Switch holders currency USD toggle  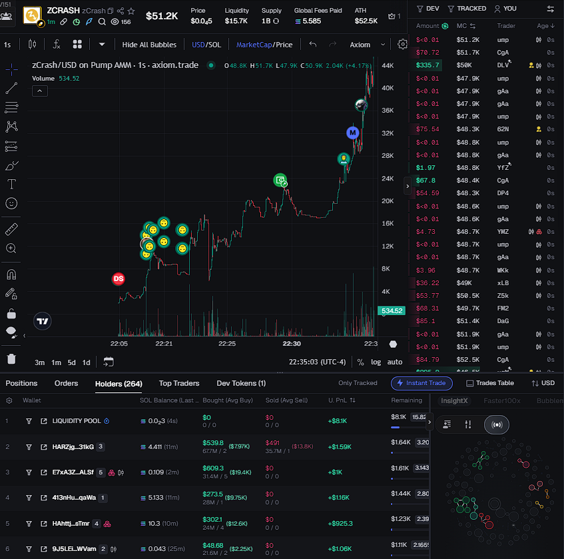point(543,383)
